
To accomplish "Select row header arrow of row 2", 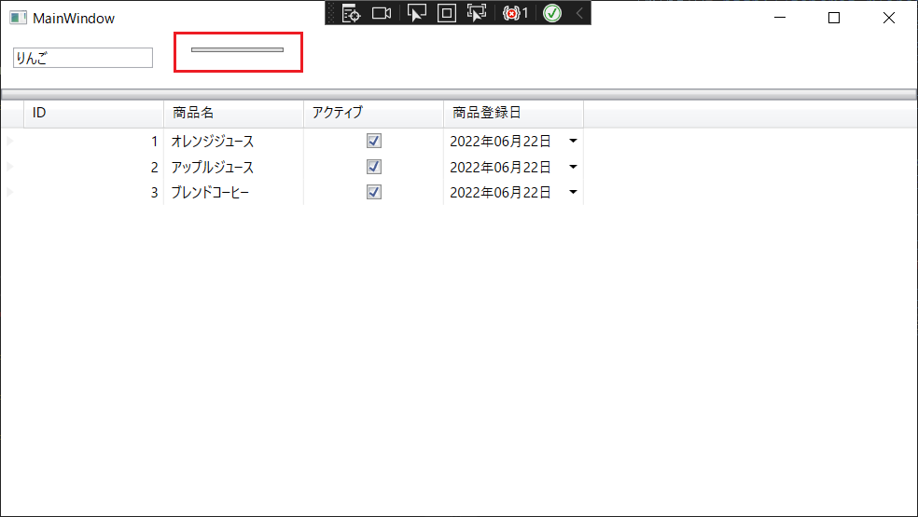I will click(12, 167).
